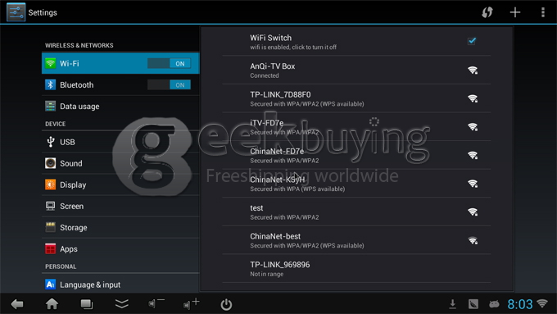Tap the Wi-Fi status icon beside the clock
This screenshot has width=557, height=314.
[x=542, y=303]
